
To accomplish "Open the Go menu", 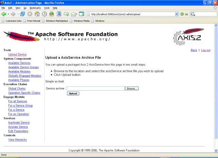I will click(x=25, y=8).
